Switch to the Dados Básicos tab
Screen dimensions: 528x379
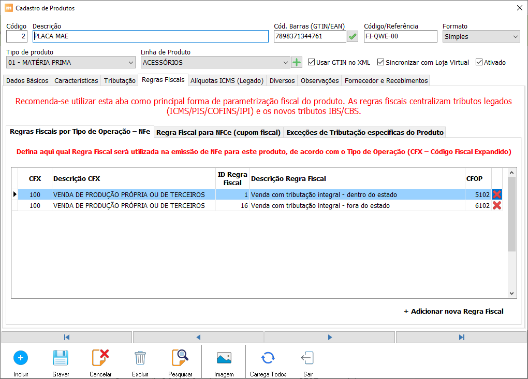click(x=27, y=80)
